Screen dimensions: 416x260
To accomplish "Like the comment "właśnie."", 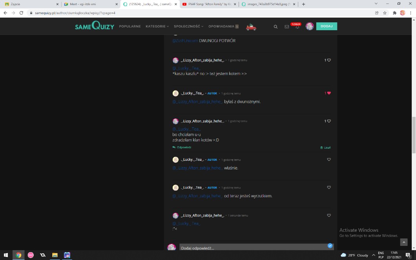I will click(x=329, y=160).
